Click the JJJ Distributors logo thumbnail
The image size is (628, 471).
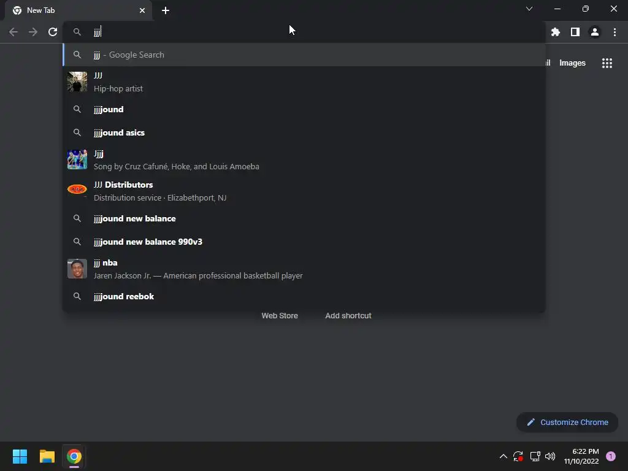coord(77,190)
